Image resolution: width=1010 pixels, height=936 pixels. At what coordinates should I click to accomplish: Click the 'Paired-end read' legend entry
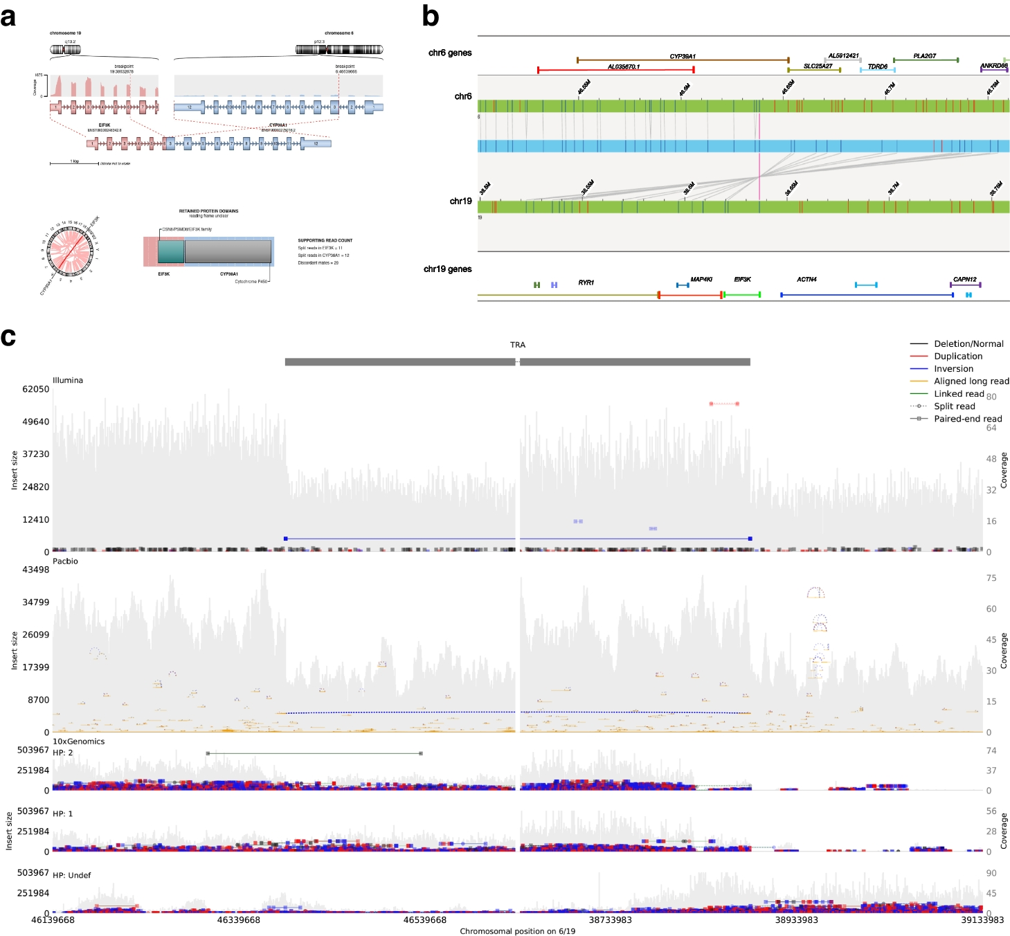point(956,419)
